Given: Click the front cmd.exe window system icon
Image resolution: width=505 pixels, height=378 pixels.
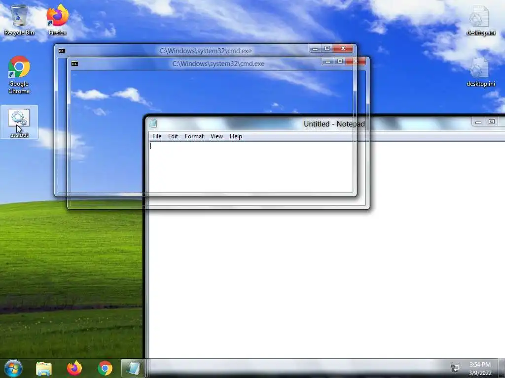Looking at the screenshot, I should pyautogui.click(x=75, y=63).
